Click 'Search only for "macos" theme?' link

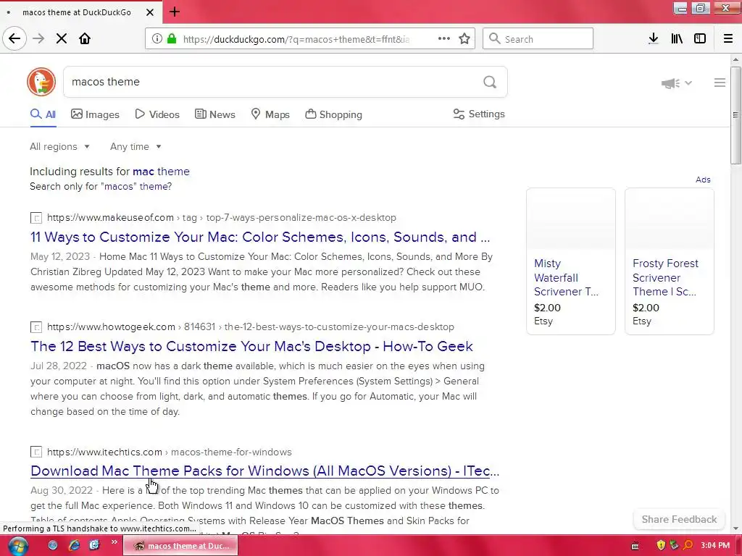tap(101, 186)
